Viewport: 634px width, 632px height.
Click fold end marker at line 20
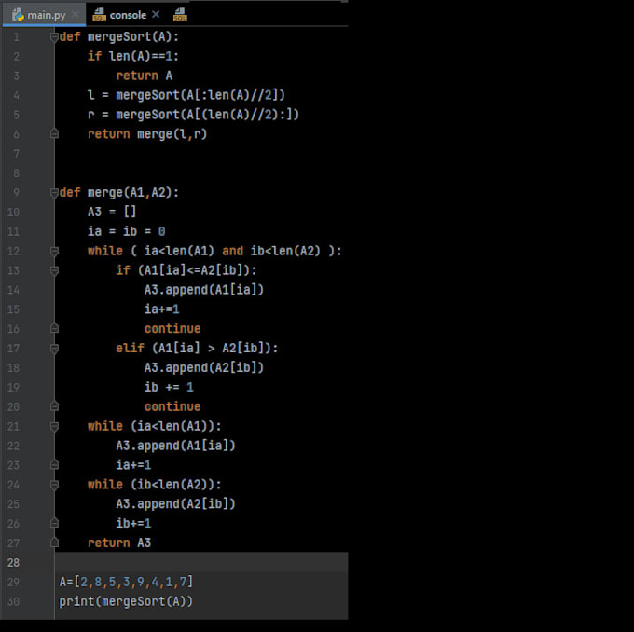tap(54, 406)
